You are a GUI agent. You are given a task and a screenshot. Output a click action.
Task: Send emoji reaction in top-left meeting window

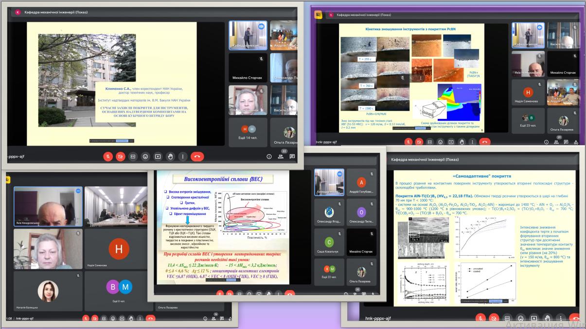coord(145,157)
